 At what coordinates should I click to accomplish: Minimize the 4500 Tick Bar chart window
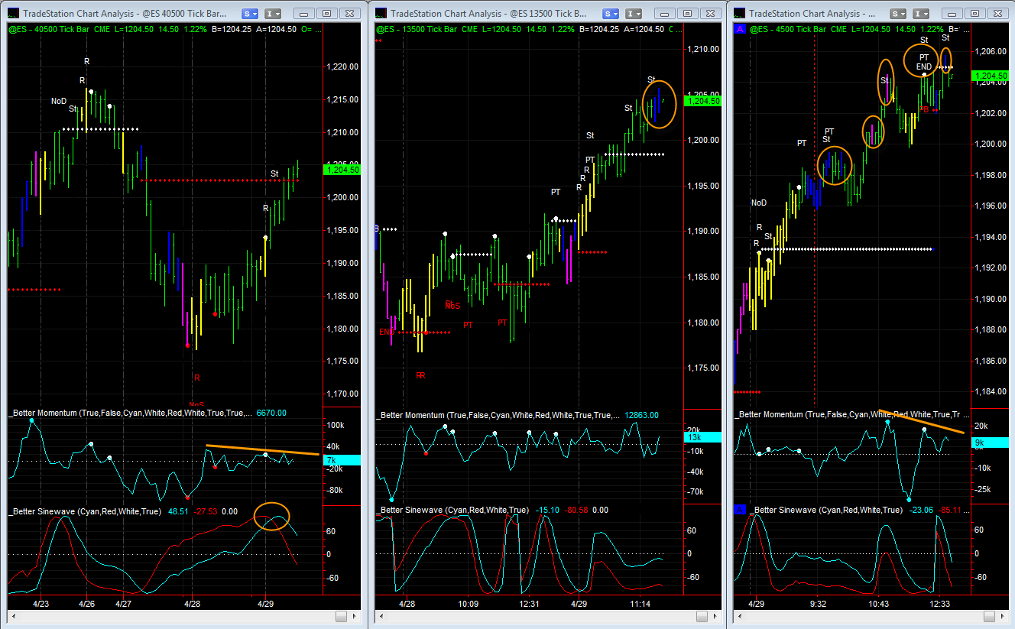pyautogui.click(x=952, y=14)
